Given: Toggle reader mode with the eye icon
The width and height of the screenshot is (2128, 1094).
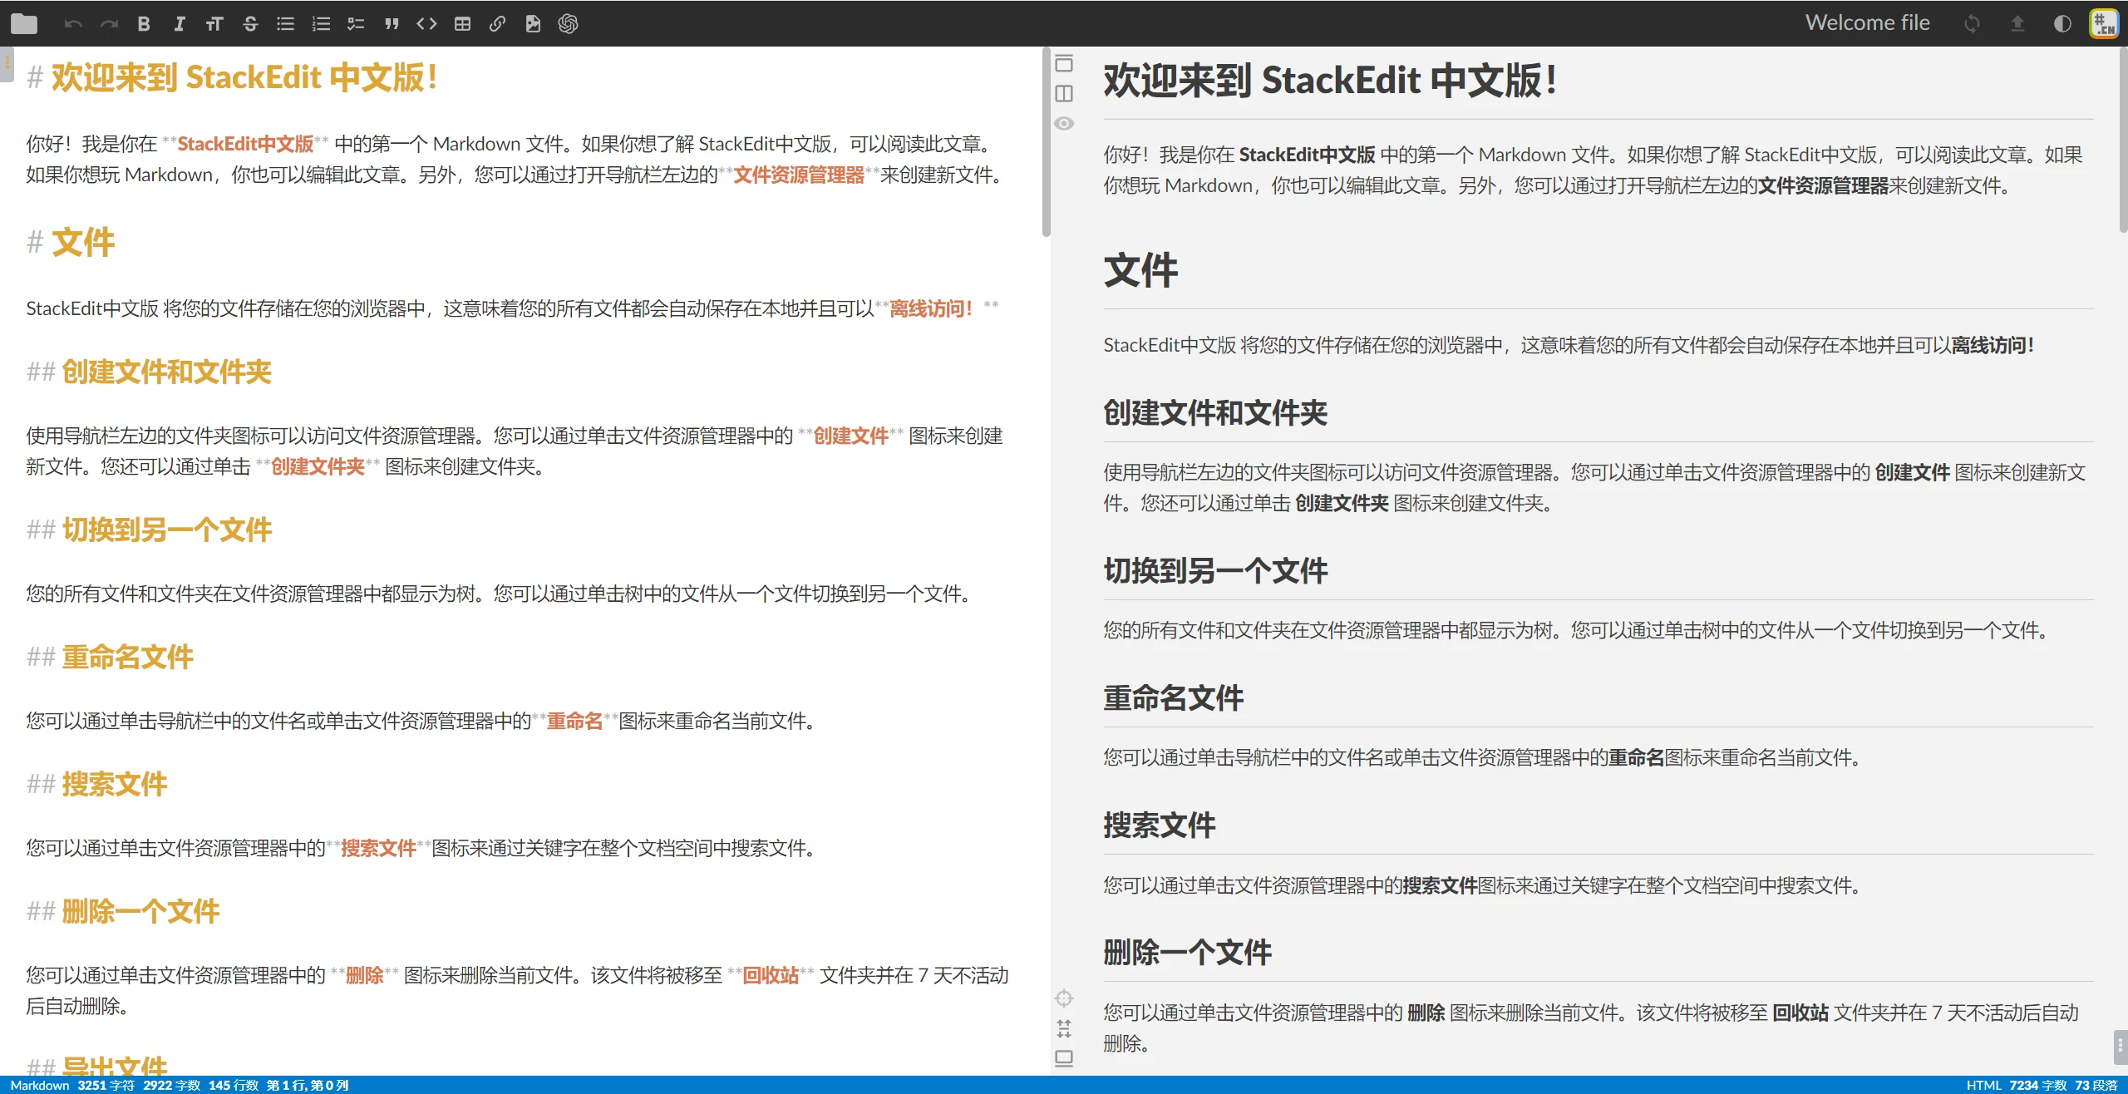Looking at the screenshot, I should pos(1064,123).
